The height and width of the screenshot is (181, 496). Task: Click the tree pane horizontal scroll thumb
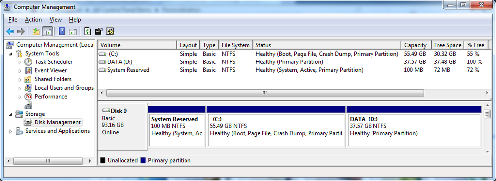[48, 161]
